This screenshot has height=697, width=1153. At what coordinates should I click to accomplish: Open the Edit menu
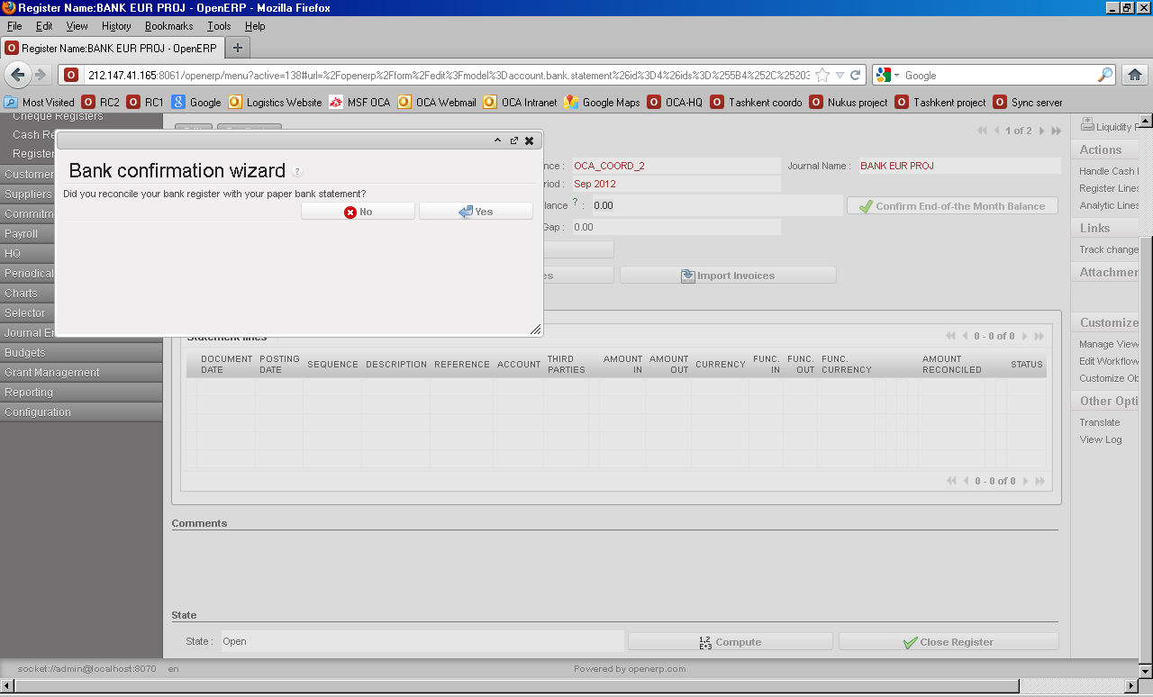coord(44,26)
